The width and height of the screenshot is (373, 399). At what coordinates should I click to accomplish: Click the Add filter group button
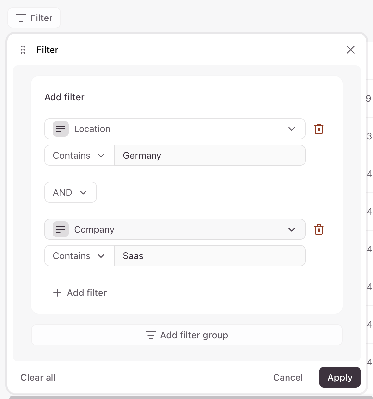[x=187, y=335]
